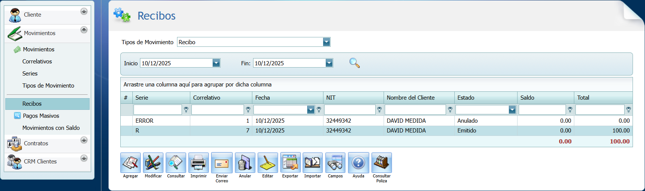The image size is (645, 191).
Task: Click the Anulado estado cell
Action: (486, 121)
